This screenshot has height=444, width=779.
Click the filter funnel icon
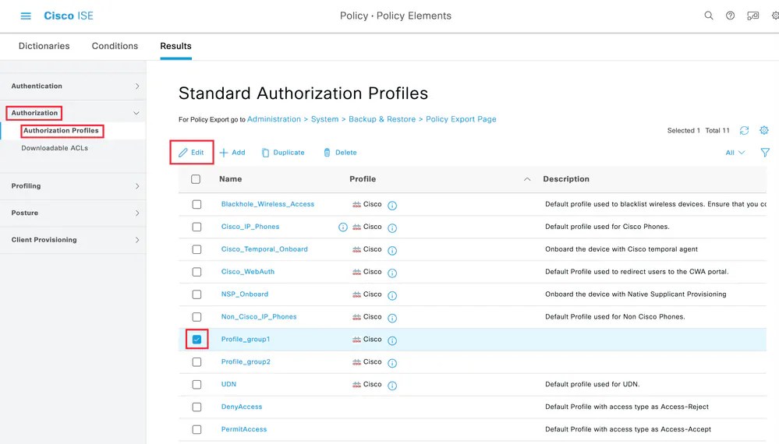pos(765,153)
